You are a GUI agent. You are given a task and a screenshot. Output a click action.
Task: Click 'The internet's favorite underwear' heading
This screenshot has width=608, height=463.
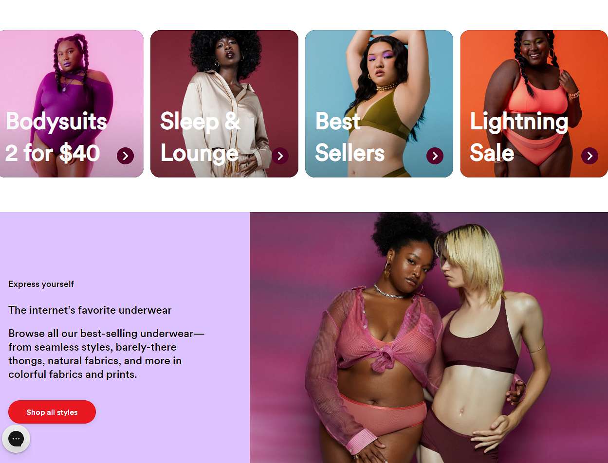coord(90,310)
